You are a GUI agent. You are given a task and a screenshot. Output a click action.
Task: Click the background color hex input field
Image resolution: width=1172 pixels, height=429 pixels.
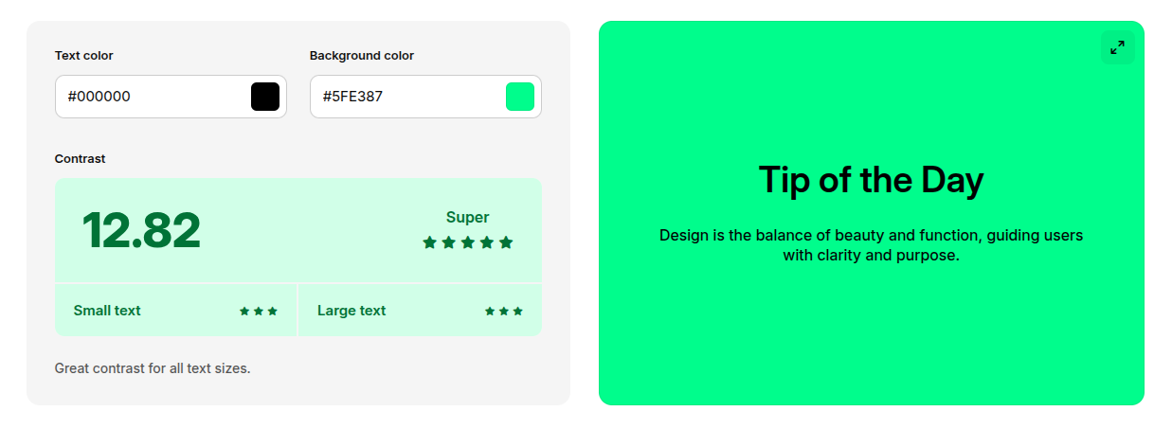tap(407, 97)
